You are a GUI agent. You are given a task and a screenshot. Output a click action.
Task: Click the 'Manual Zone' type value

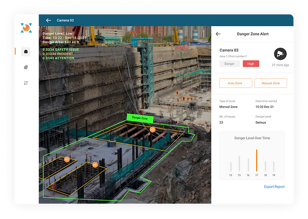coord(228,107)
